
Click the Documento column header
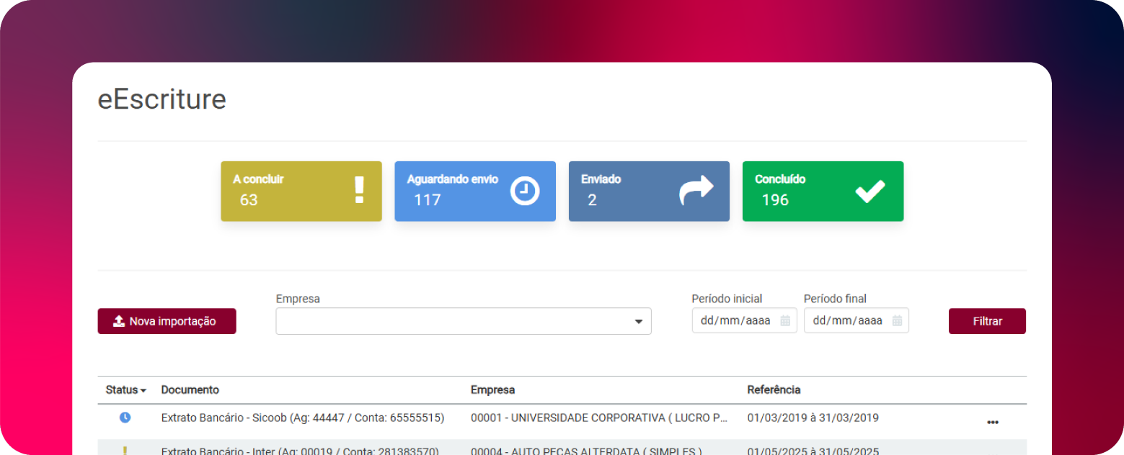click(190, 389)
